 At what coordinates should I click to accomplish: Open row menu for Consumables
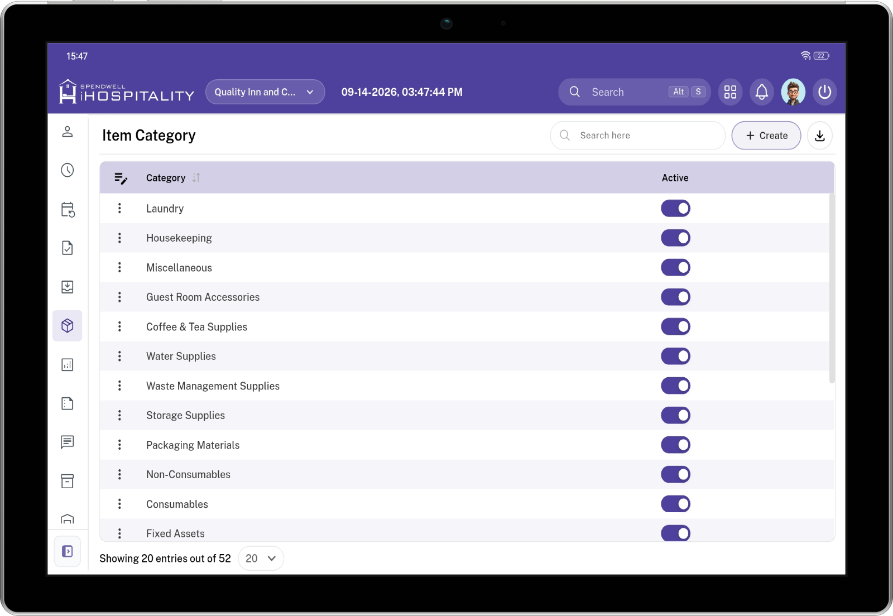click(x=119, y=504)
